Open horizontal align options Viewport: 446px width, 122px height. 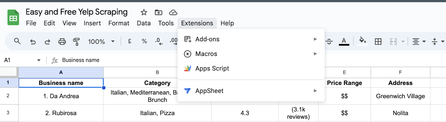tap(419, 42)
